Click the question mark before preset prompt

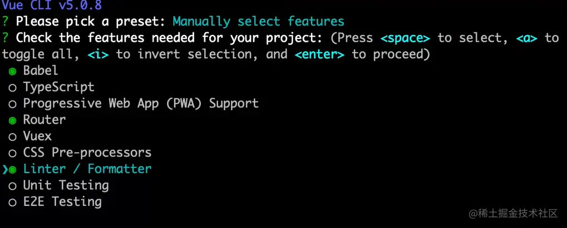(x=5, y=22)
